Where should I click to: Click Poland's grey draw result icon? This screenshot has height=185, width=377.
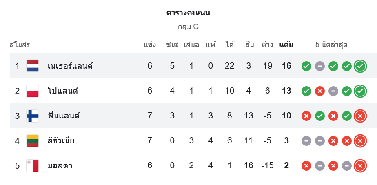(333, 91)
